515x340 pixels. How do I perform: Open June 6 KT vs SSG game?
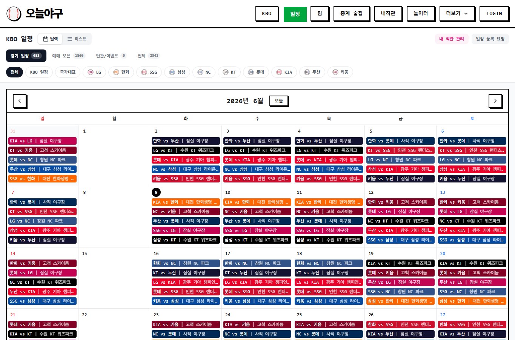tap(472, 150)
